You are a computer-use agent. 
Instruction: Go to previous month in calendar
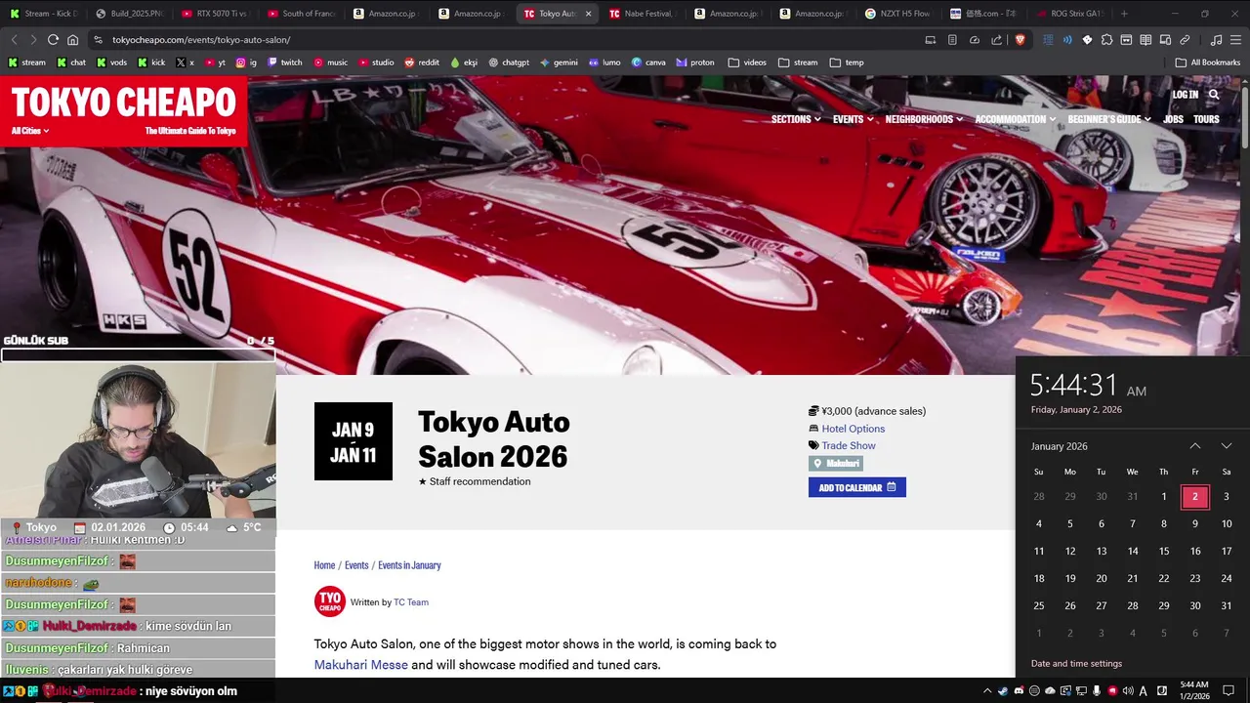(x=1195, y=446)
